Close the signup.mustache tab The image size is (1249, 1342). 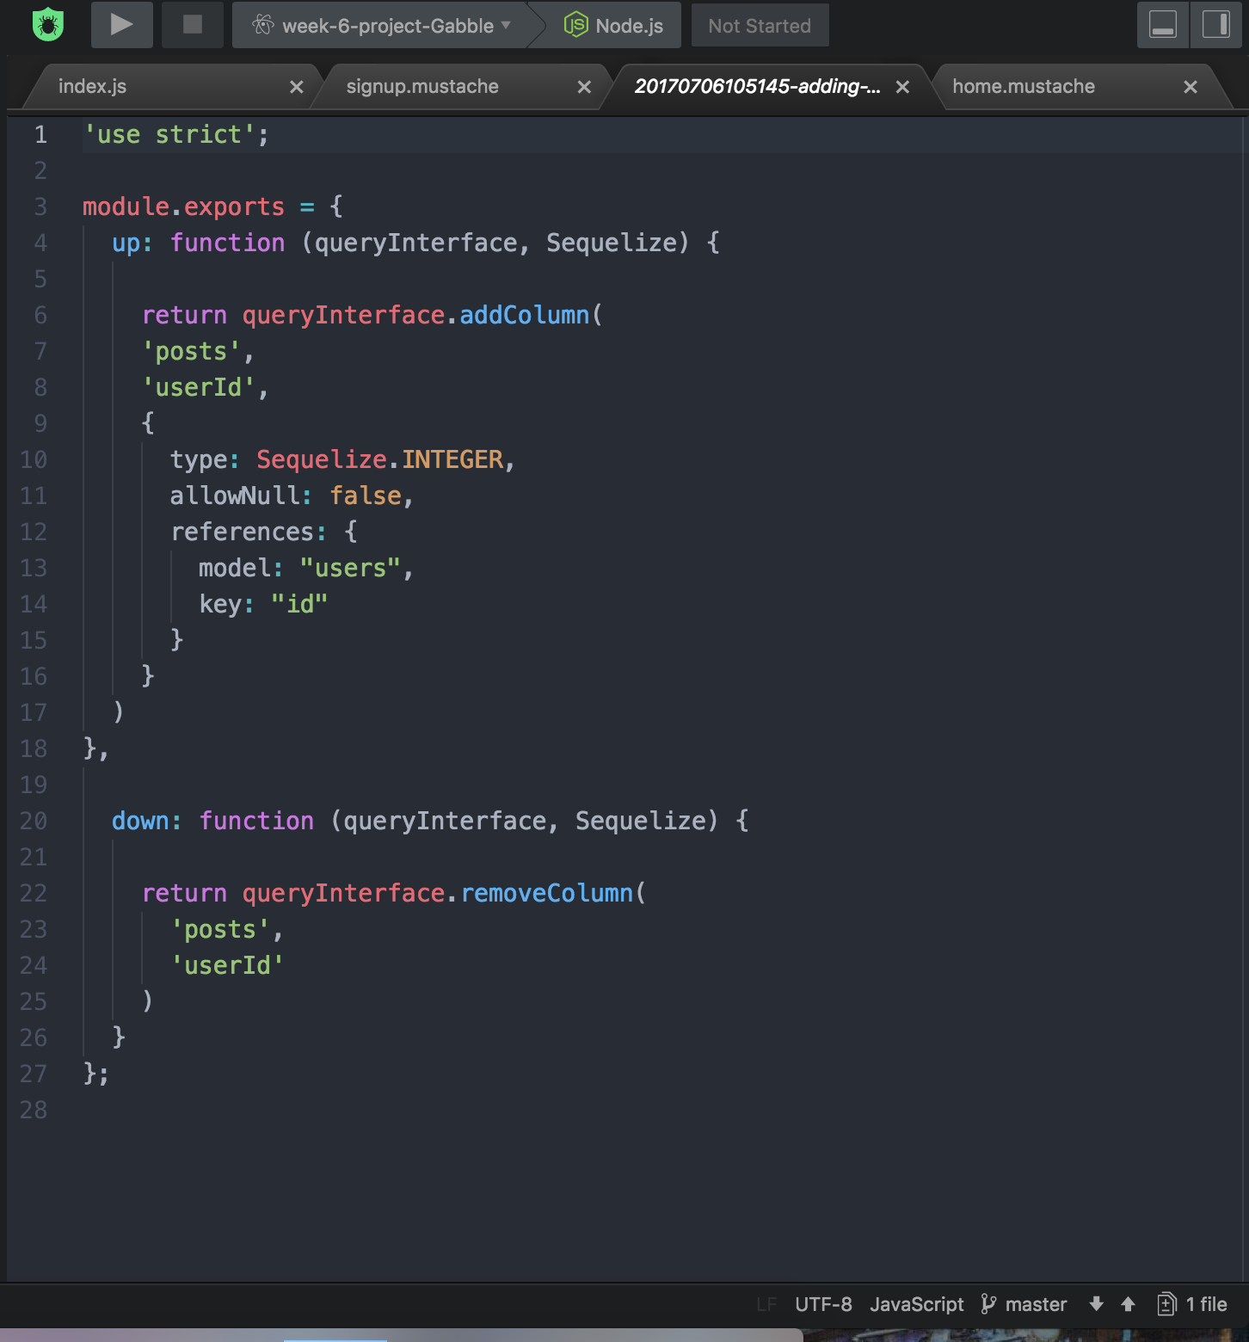click(584, 86)
